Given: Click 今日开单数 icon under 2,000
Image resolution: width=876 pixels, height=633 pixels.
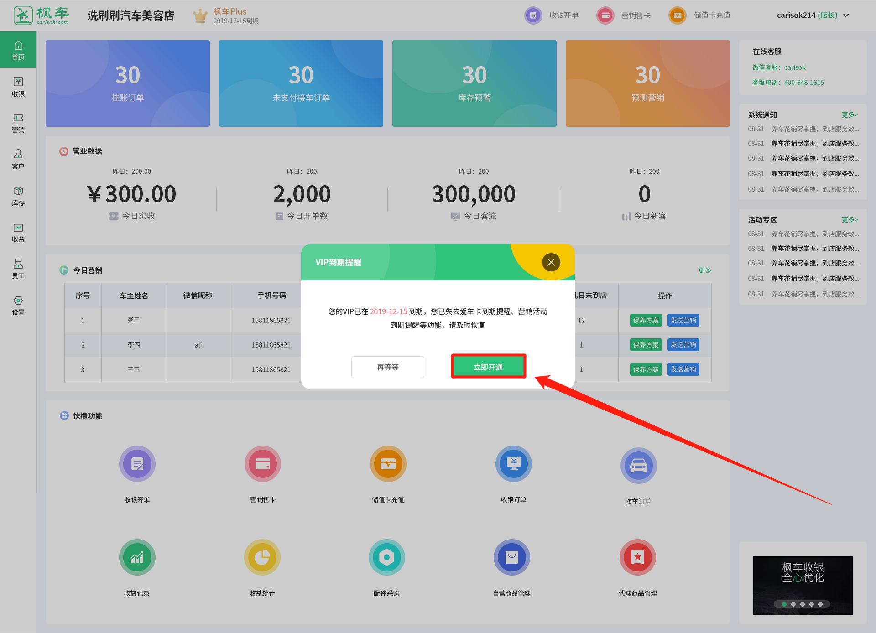Looking at the screenshot, I should [x=280, y=216].
